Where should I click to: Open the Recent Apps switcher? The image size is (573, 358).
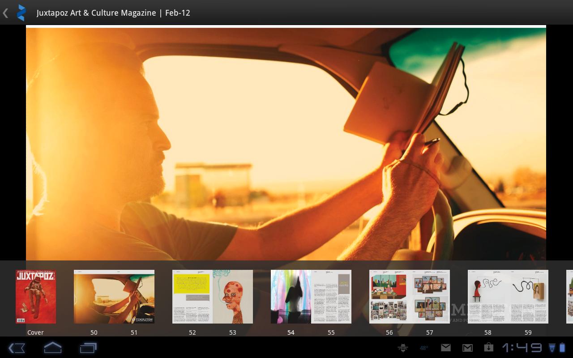88,348
